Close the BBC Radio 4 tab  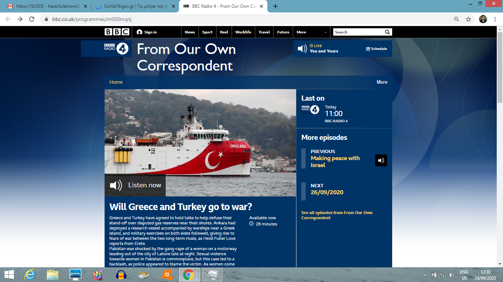coord(262,6)
